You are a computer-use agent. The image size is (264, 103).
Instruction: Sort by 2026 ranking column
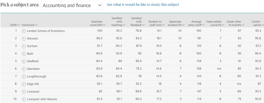15,25
